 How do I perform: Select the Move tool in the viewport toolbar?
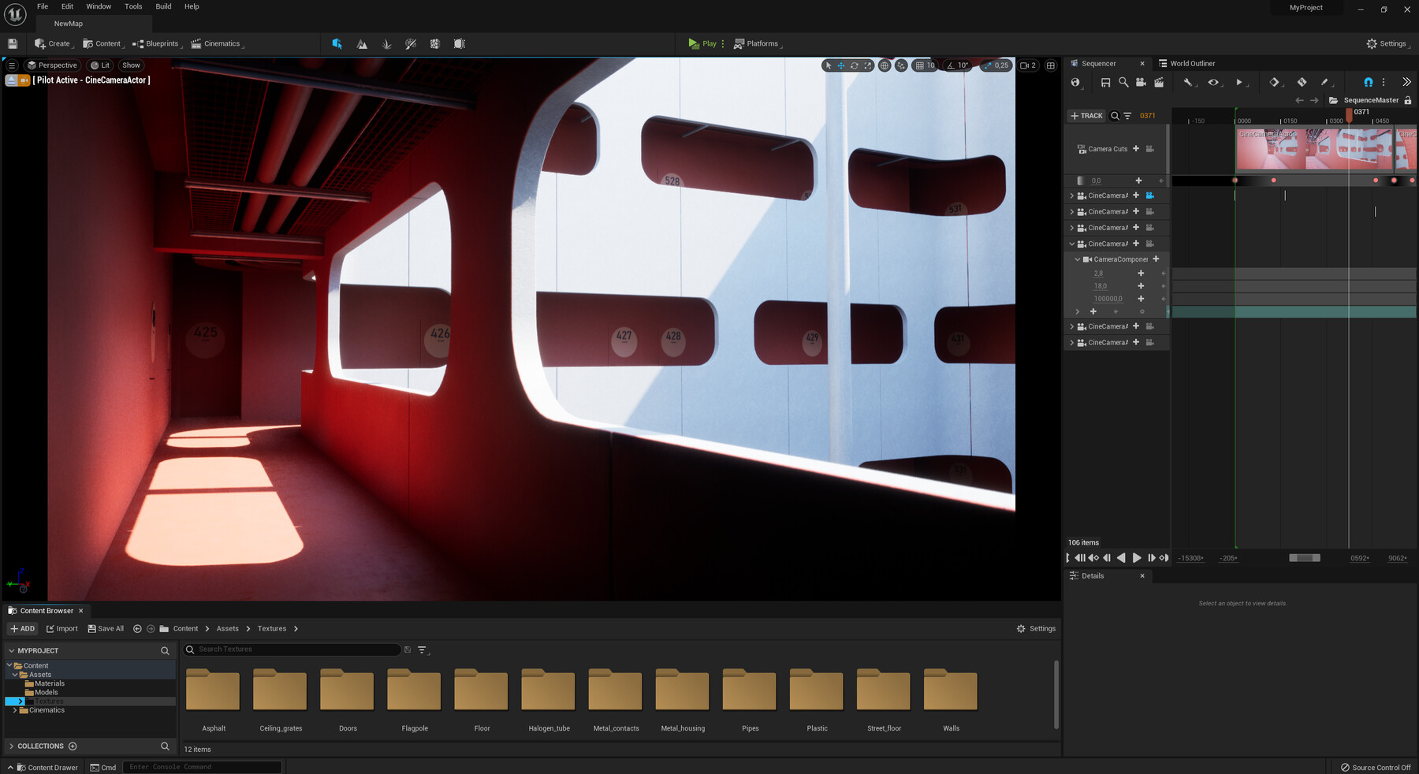pos(840,65)
